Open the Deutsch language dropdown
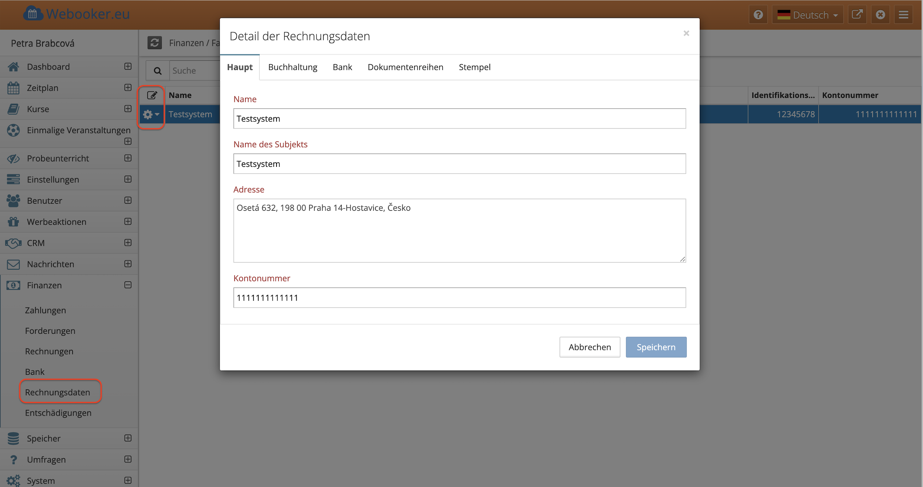Image resolution: width=923 pixels, height=487 pixels. point(807,15)
